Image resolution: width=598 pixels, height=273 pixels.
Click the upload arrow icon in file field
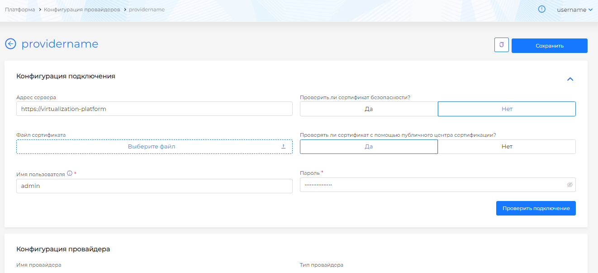284,147
